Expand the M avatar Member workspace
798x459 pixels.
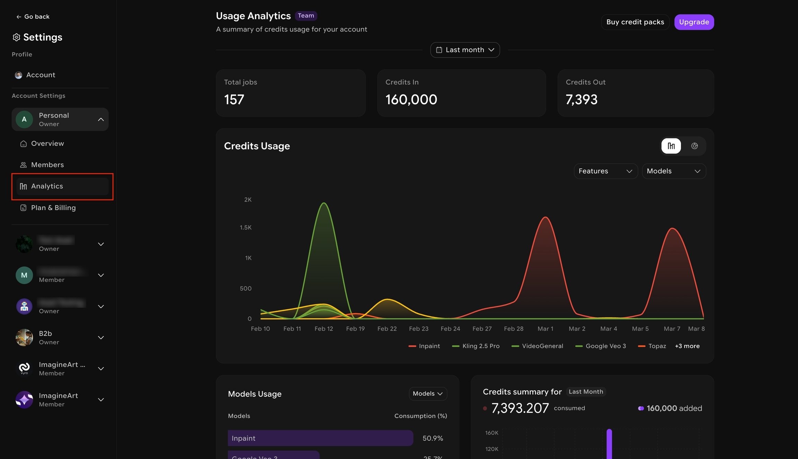101,276
